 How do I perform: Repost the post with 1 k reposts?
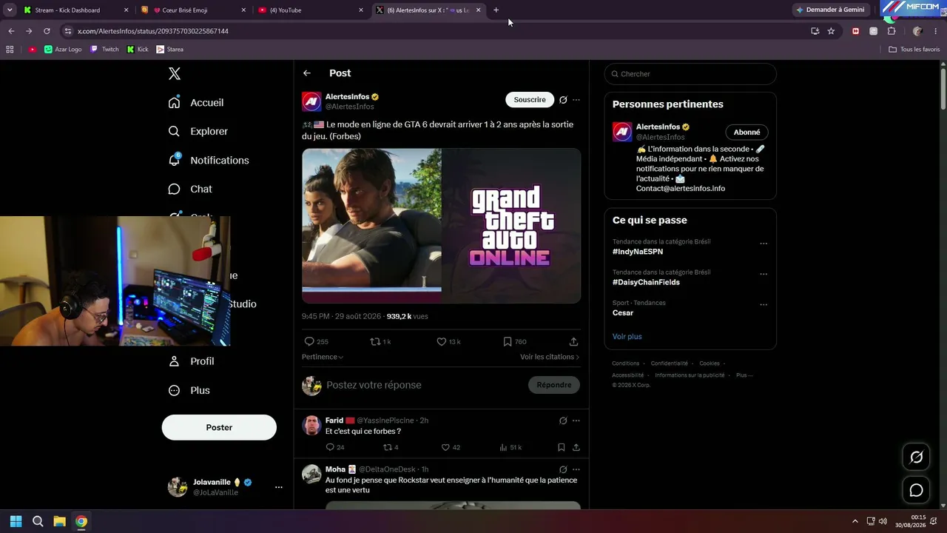tap(380, 342)
